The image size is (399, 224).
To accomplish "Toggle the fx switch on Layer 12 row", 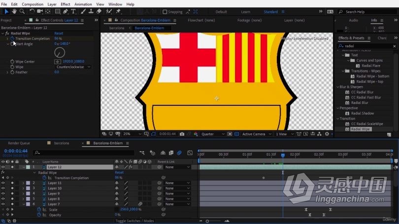I will (131, 167).
